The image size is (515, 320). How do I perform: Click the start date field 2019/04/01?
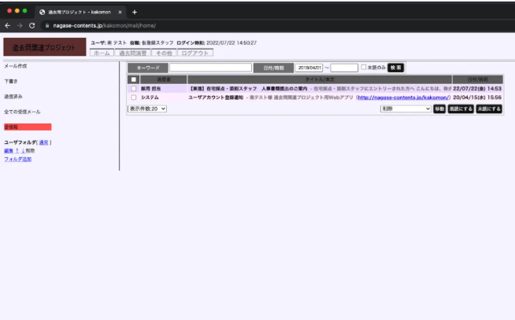[309, 68]
